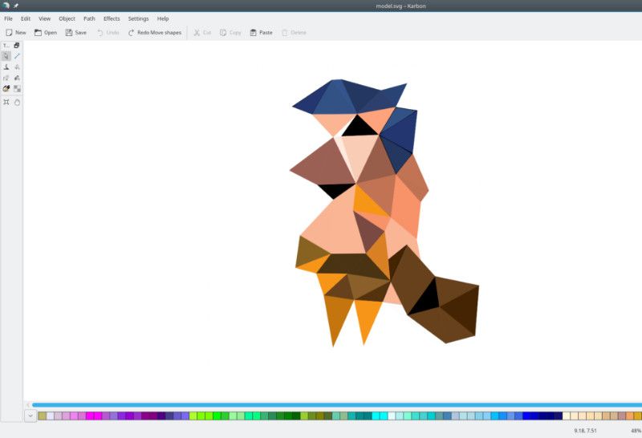642x438 pixels.
Task: Paste from clipboard via the Paste button
Action: click(x=261, y=32)
